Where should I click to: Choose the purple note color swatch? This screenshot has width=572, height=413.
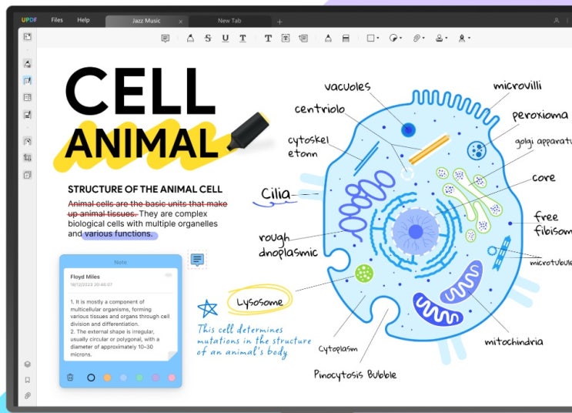[156, 378]
